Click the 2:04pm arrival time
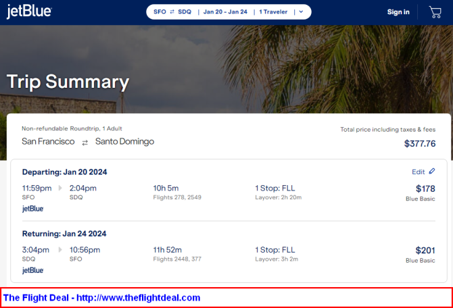The width and height of the screenshot is (453, 308). click(83, 188)
